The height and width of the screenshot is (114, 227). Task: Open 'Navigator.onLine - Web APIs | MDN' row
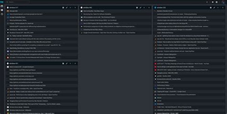(x=189, y=73)
